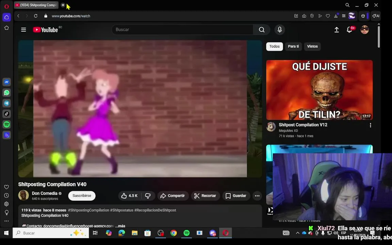Viewport: 392px width, 245px height.
Task: Take a snapshot with camera icon
Action: point(304,16)
